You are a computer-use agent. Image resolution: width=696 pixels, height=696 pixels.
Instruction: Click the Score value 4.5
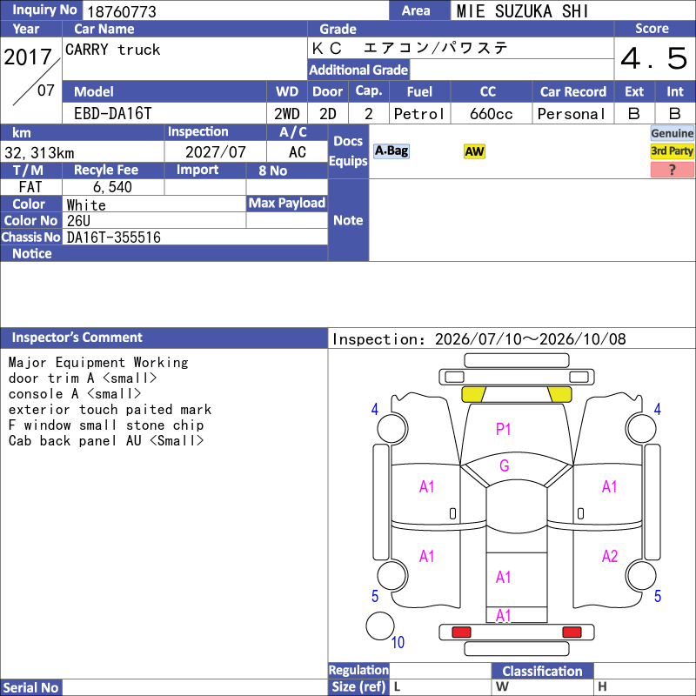coord(654,58)
